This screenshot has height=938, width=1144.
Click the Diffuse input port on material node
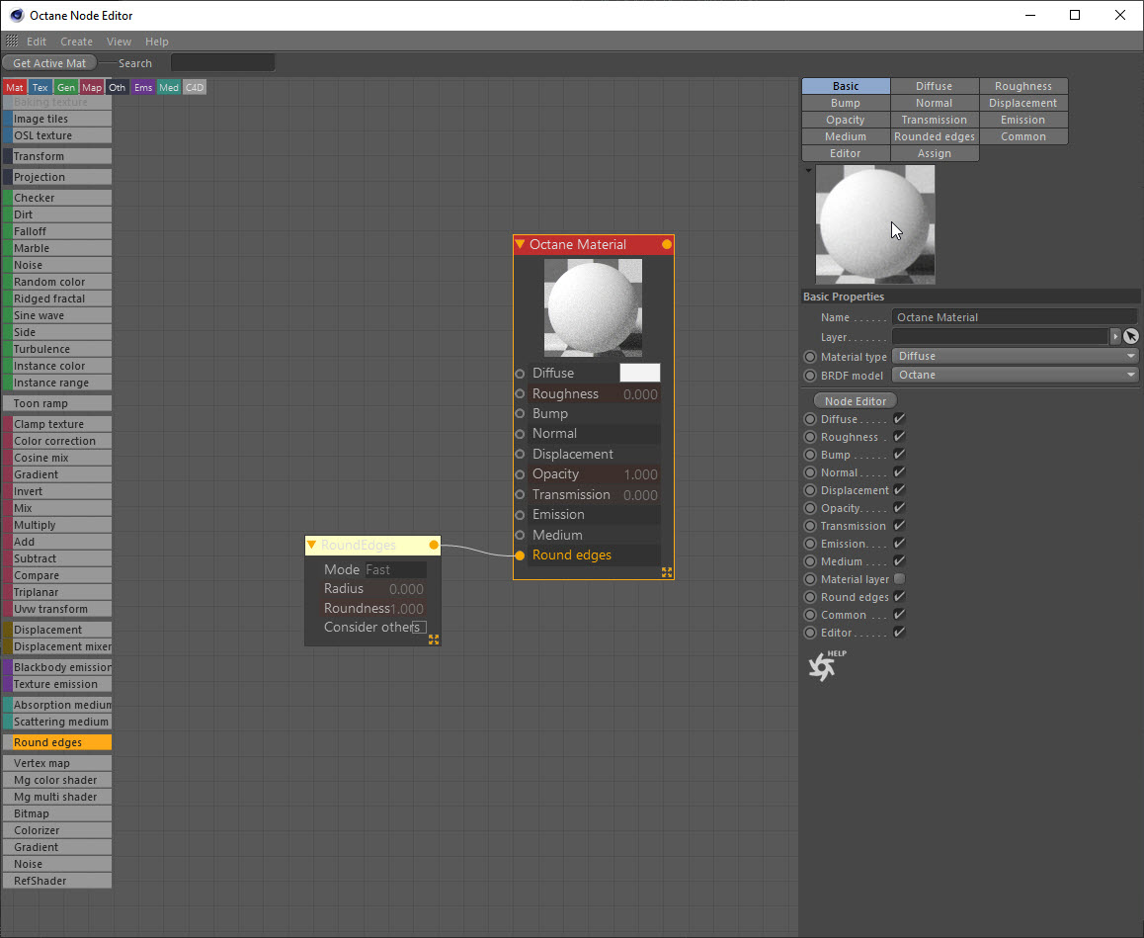click(520, 374)
